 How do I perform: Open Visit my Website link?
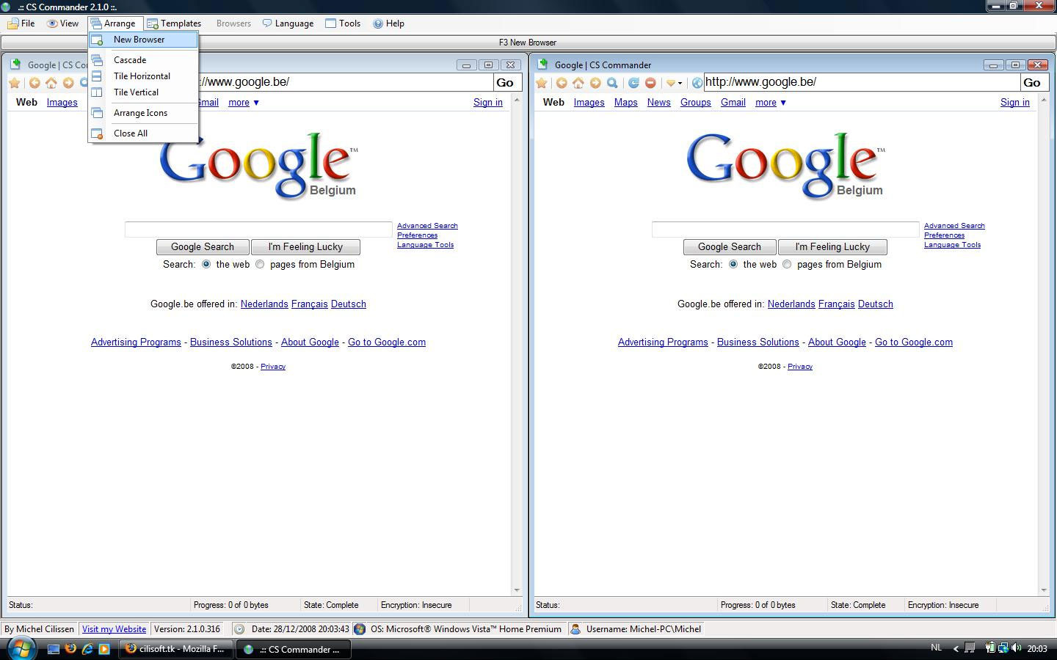(114, 628)
